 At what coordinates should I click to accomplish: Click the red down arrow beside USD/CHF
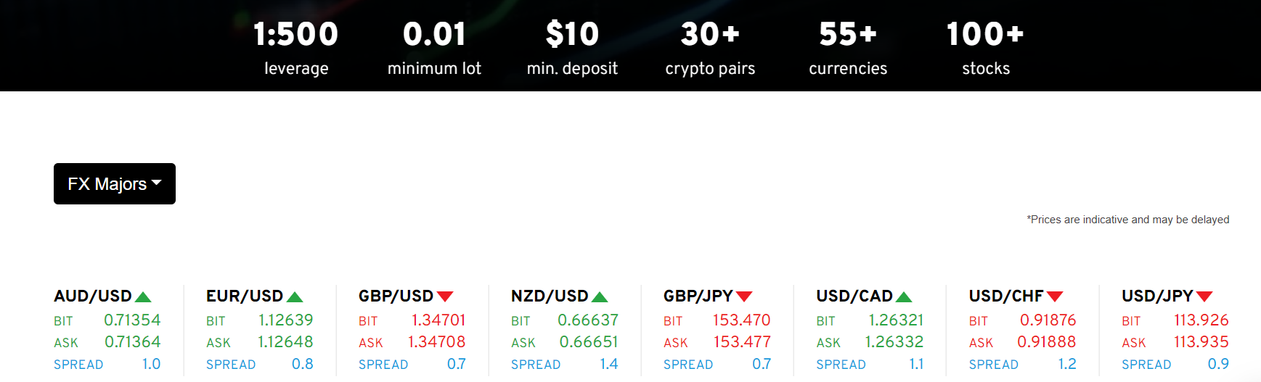coord(1055,296)
